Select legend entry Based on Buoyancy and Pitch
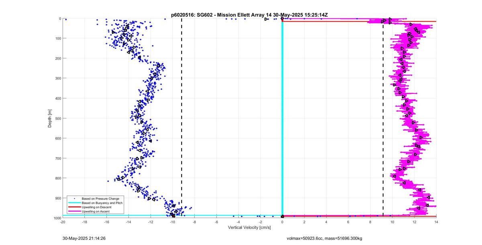The width and height of the screenshot is (482, 245). (x=103, y=203)
